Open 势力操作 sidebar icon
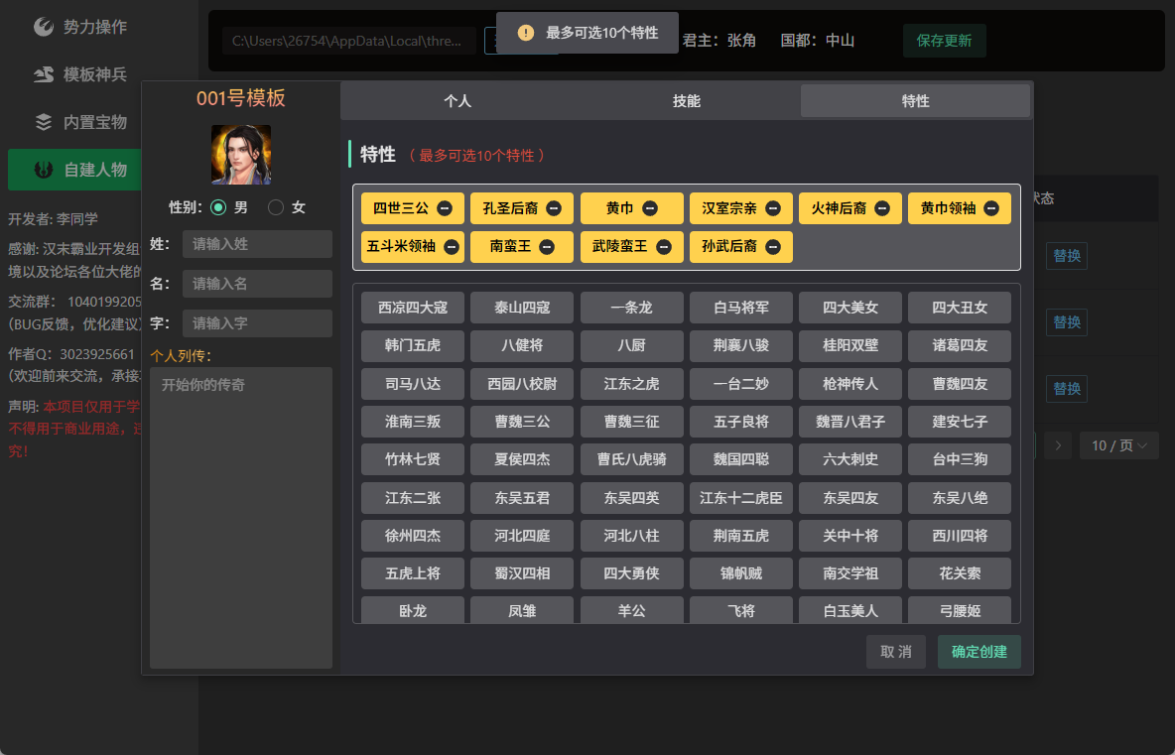 click(44, 27)
